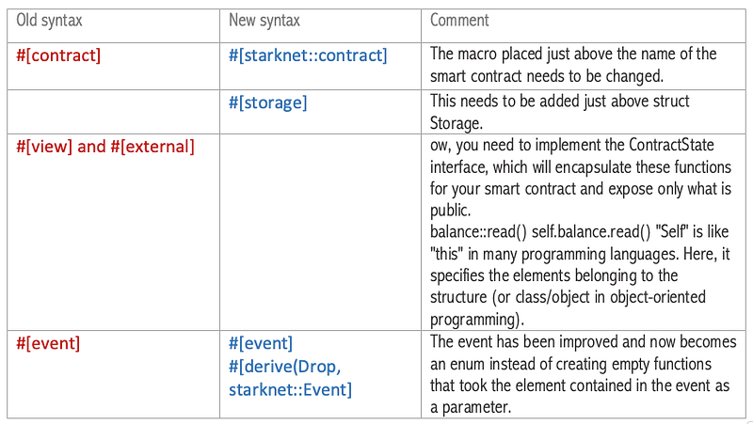Click the blue #[event] new syntax
This screenshot has width=753, height=424.
(261, 343)
